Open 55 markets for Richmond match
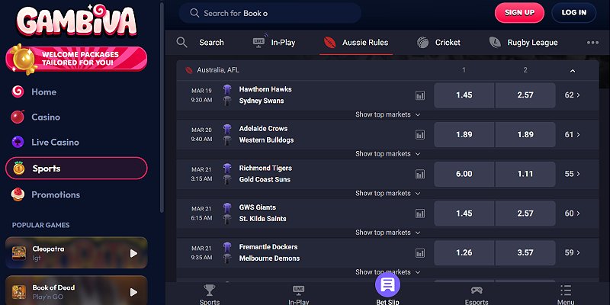 pyautogui.click(x=573, y=174)
